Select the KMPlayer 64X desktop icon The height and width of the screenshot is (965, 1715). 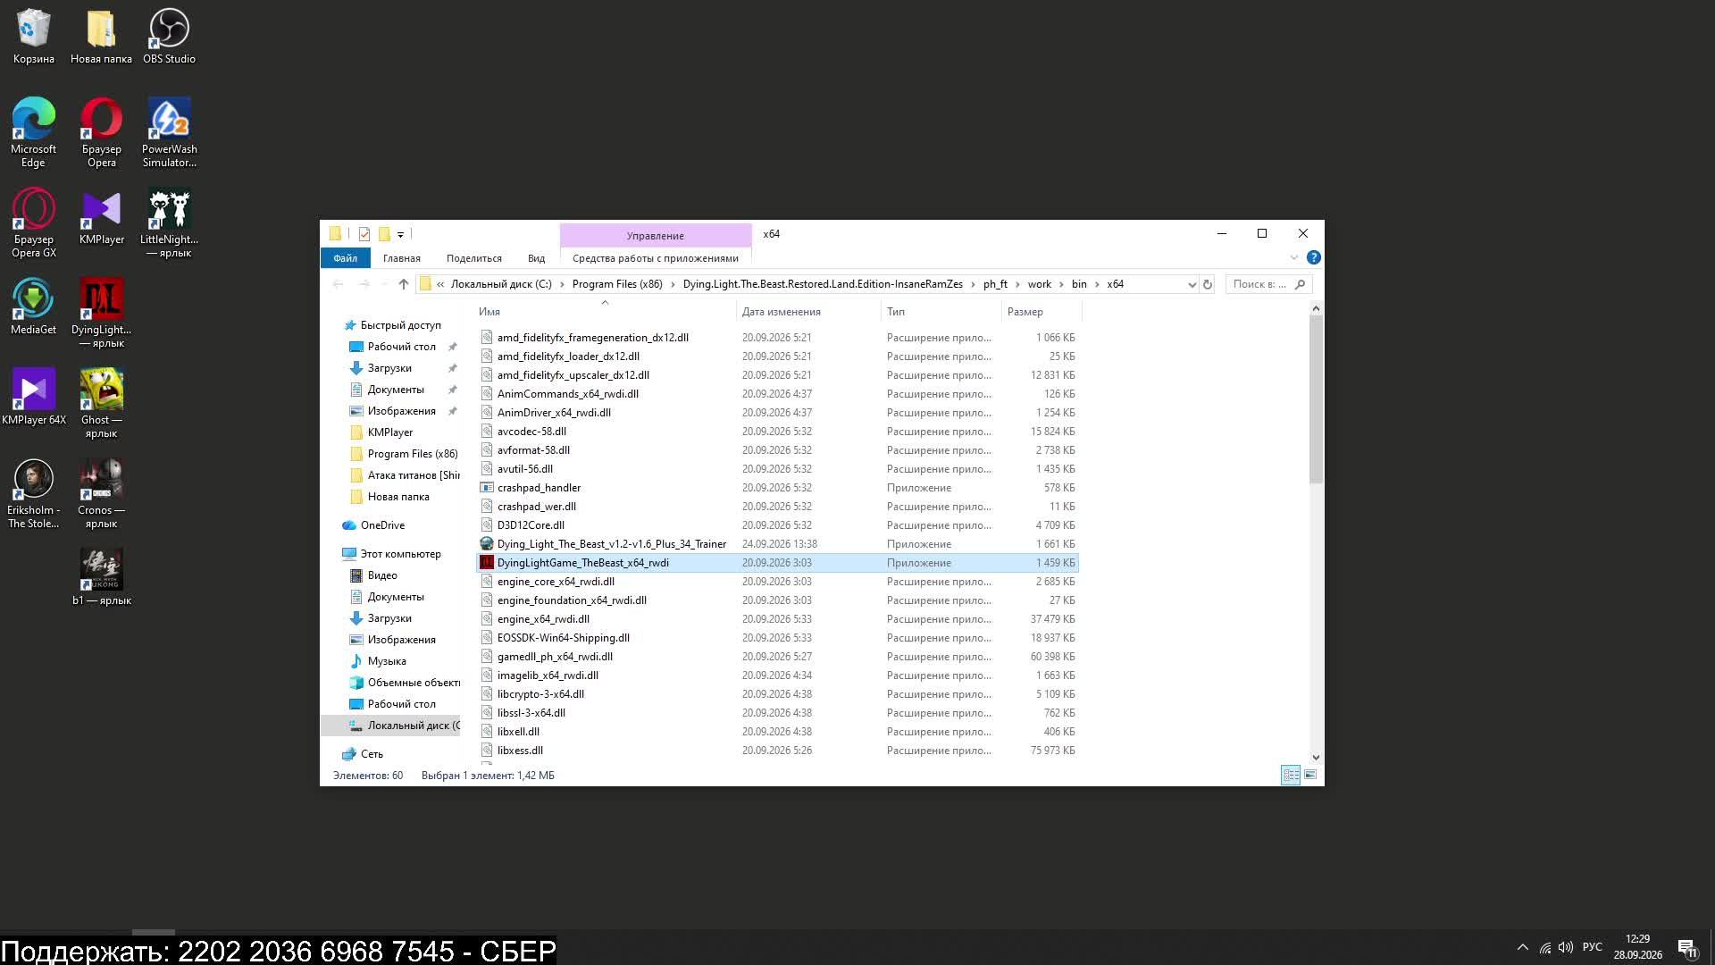tap(33, 397)
